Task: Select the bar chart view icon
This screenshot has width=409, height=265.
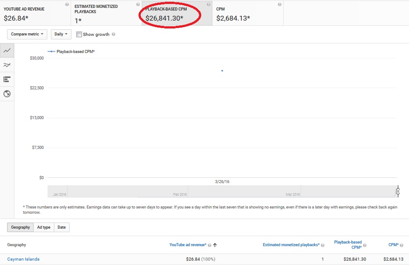Action: pyautogui.click(x=7, y=79)
